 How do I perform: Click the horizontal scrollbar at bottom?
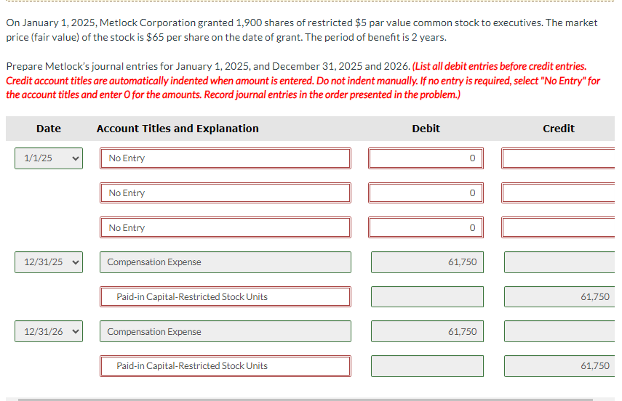(306, 400)
